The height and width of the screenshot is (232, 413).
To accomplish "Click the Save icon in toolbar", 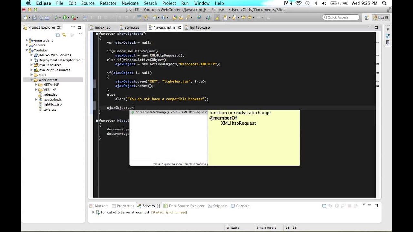I will tap(34, 17).
